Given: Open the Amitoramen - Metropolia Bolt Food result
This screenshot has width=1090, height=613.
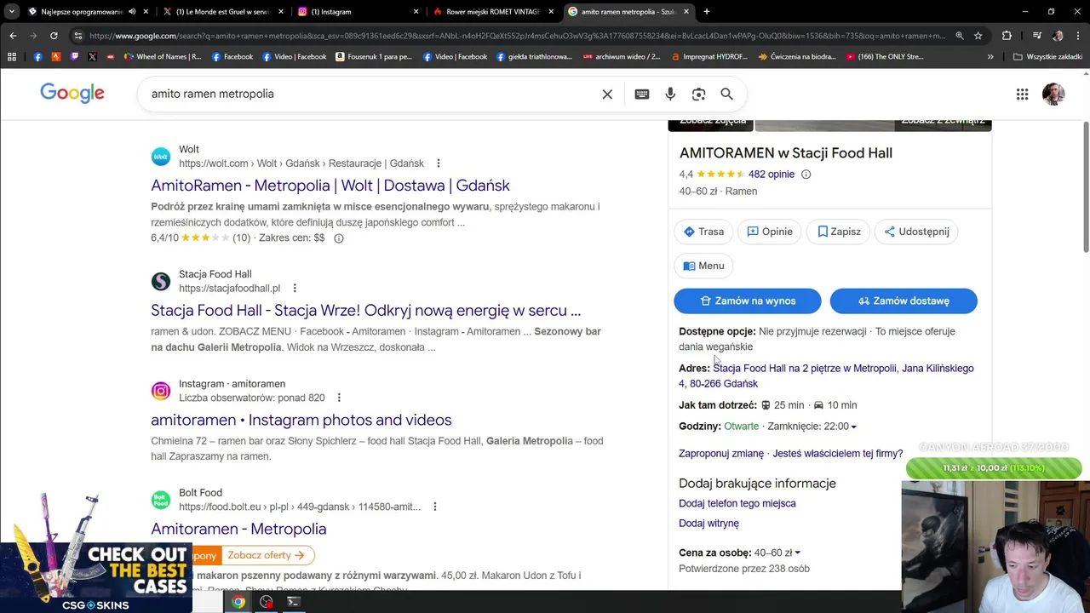Looking at the screenshot, I should (x=238, y=529).
